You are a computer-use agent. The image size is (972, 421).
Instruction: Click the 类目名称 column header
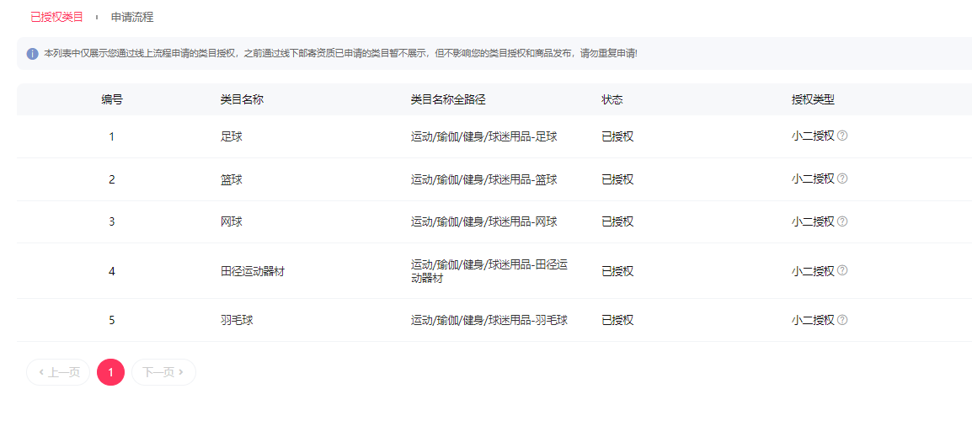(242, 99)
